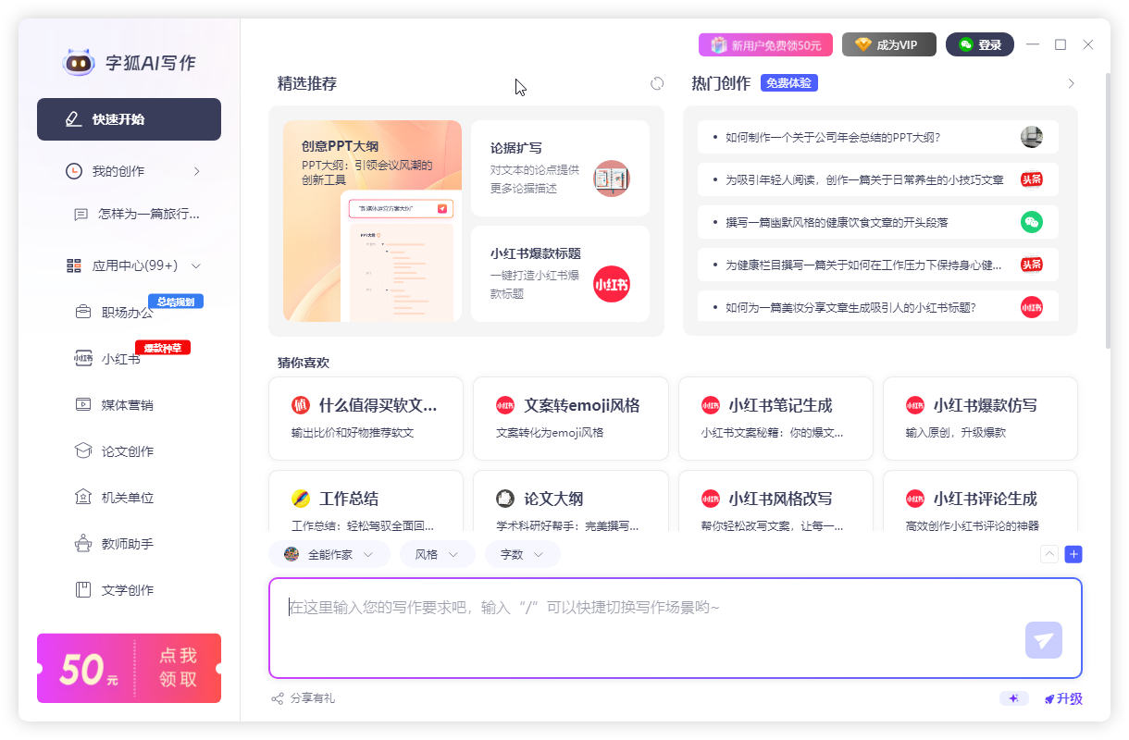Click the 免费体验 badge

pyautogui.click(x=789, y=83)
